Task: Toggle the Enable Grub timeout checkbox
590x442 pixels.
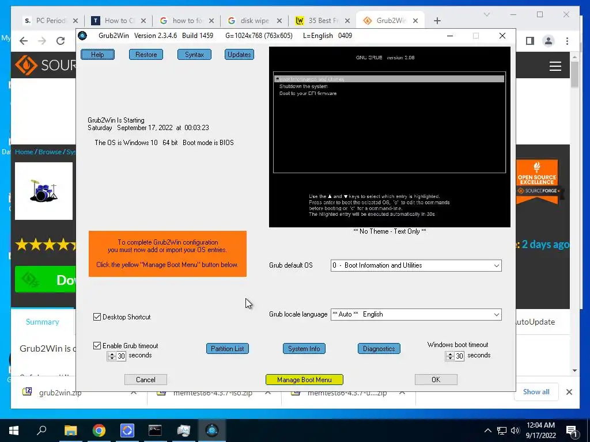Action: tap(97, 345)
